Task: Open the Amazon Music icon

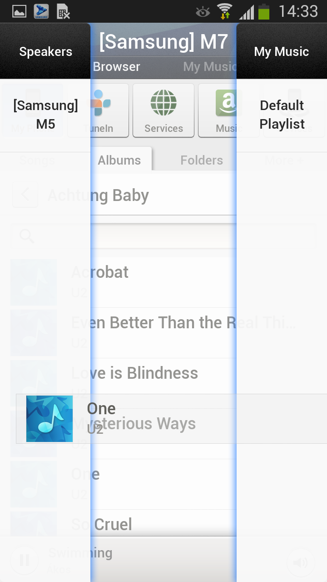Action: point(226,110)
